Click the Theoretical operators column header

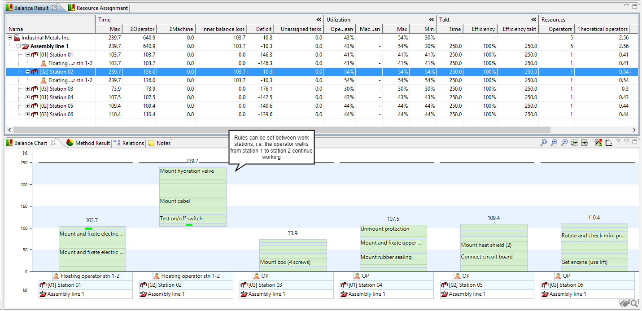[x=602, y=29]
